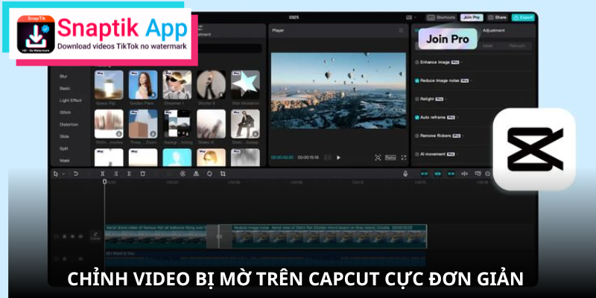Uncheck the Reduce image noise checkbox
Image resolution: width=596 pixels, height=298 pixels.
(x=417, y=80)
